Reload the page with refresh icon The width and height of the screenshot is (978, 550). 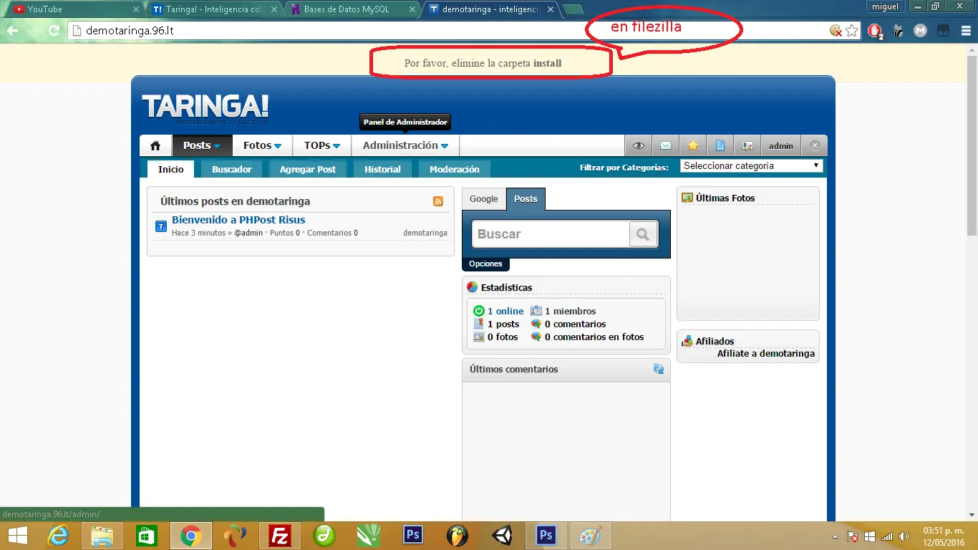[54, 31]
